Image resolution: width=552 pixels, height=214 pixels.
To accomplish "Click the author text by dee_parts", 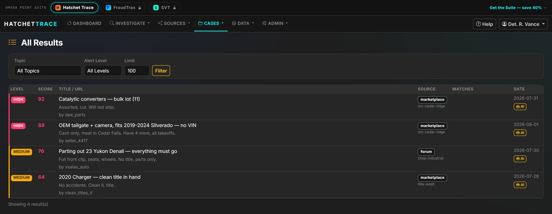I will (x=72, y=115).
